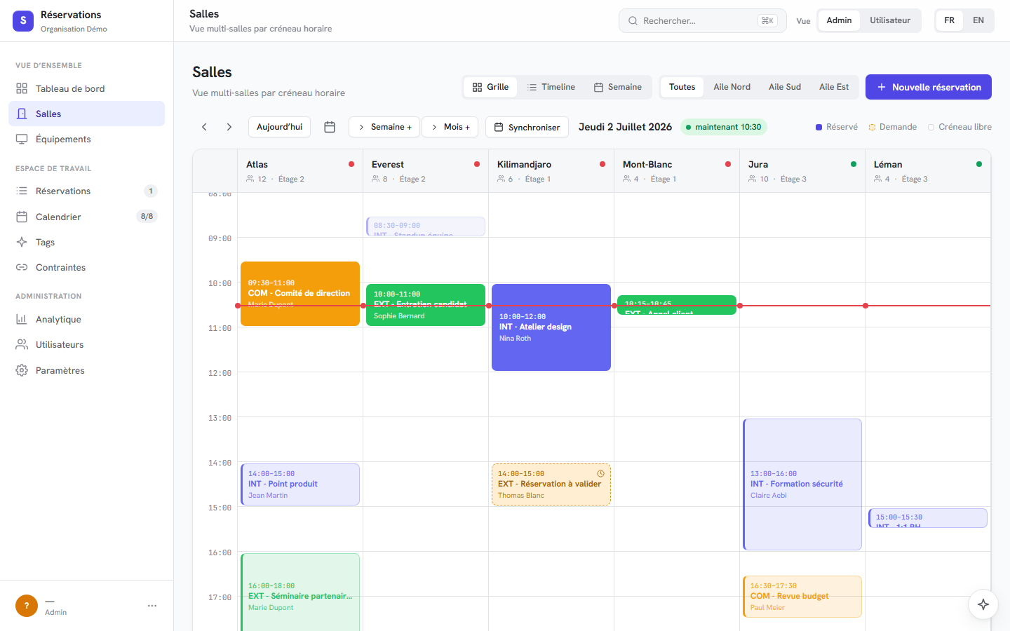Open the Tags page
This screenshot has height=631, width=1010.
point(86,242)
